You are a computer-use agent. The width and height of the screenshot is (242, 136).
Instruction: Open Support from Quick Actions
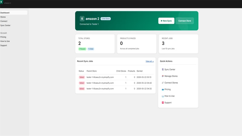pos(168,103)
